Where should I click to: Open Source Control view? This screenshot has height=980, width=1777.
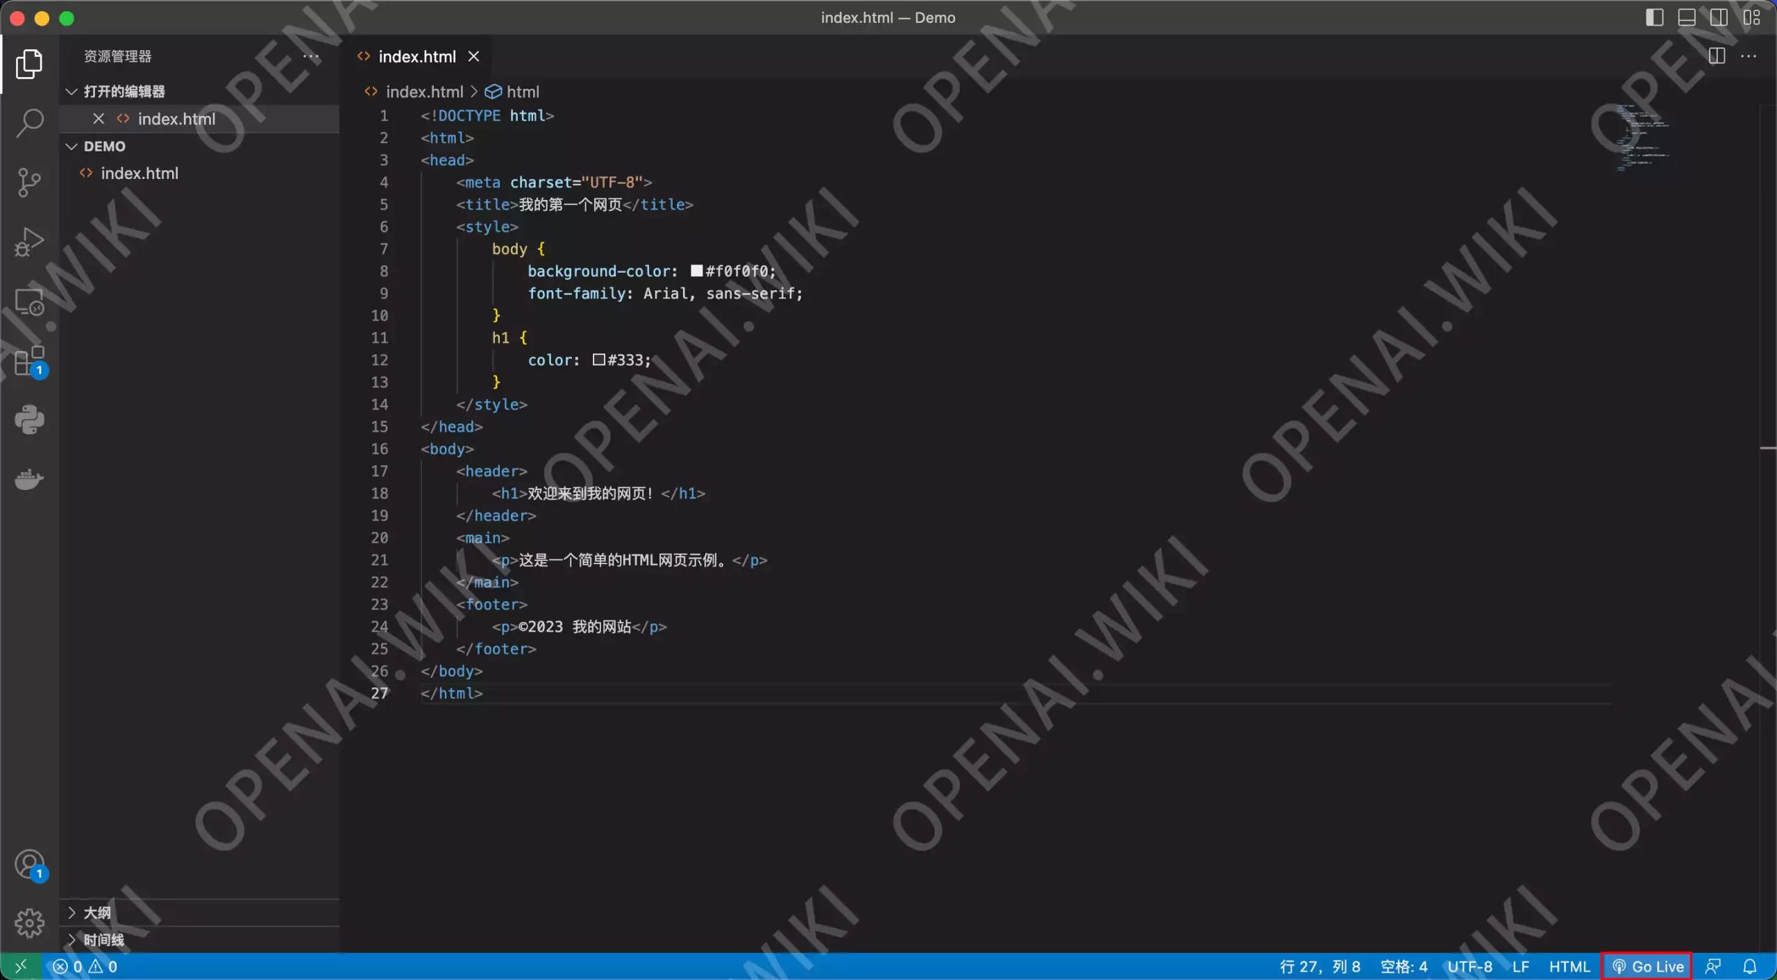coord(29,183)
